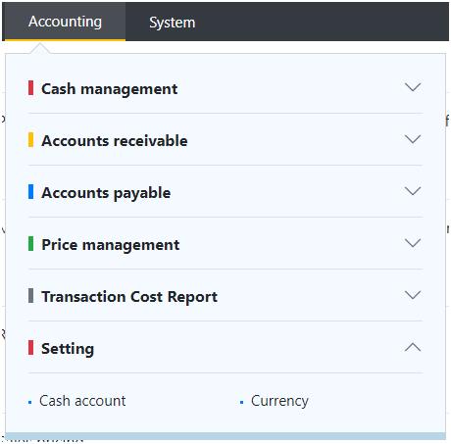451x444 pixels.
Task: Switch to the System tab
Action: 173,23
